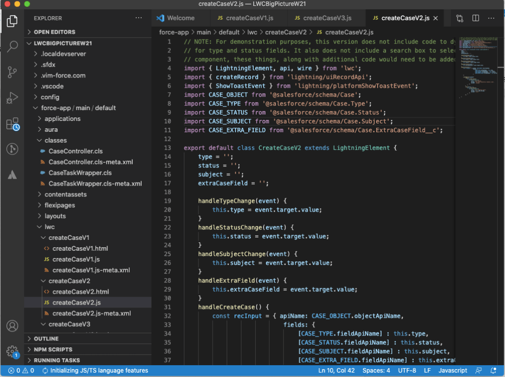Open the Run and Debug view
Screen dimensions: 505x377
point(12,97)
